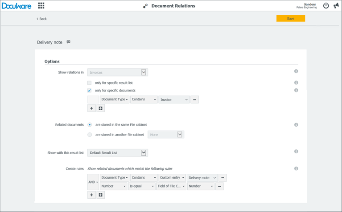
Task: Click the comment icon beside Delivery note
Action: tap(68, 42)
